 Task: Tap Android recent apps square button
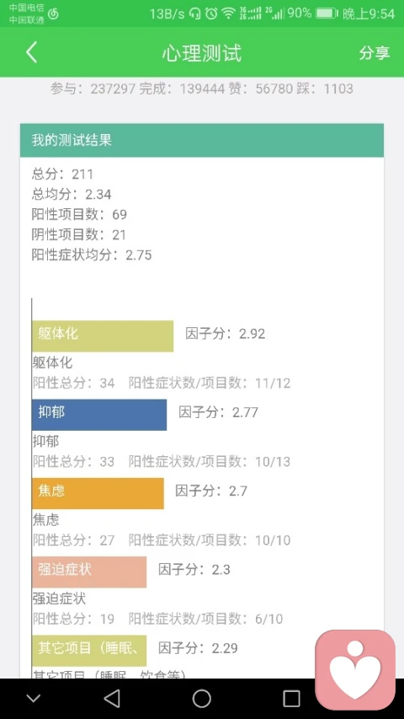coord(291,699)
